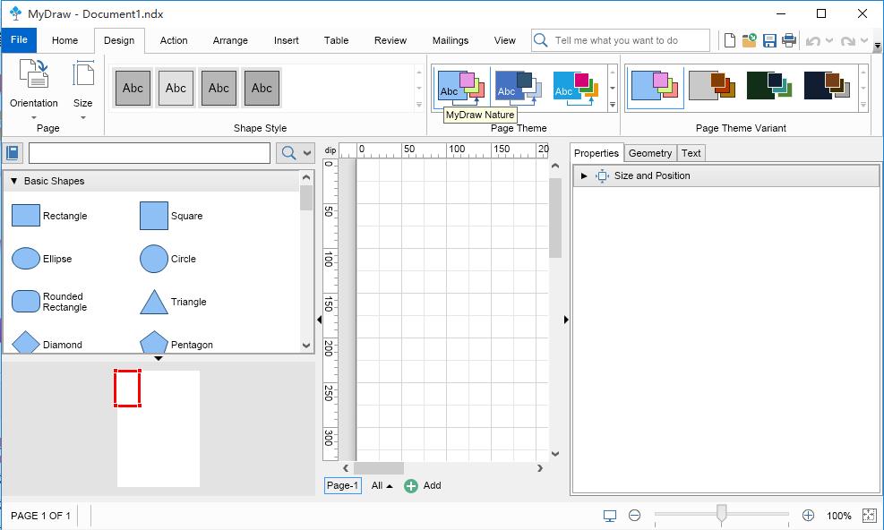
Task: Select the Pentagon shape
Action: tap(176, 343)
